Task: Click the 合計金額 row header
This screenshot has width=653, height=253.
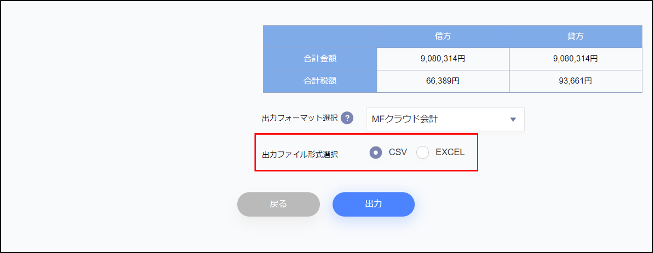Action: coord(320,59)
